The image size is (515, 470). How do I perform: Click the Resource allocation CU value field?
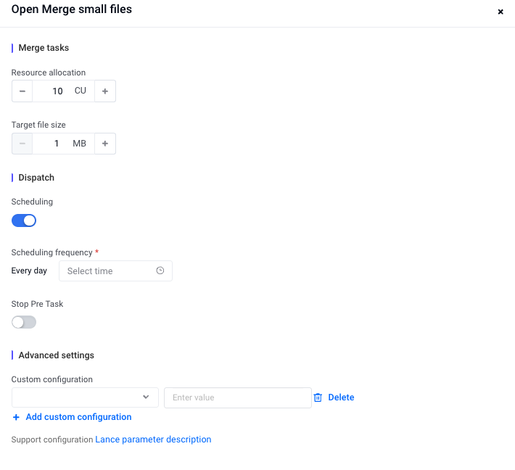(x=57, y=91)
